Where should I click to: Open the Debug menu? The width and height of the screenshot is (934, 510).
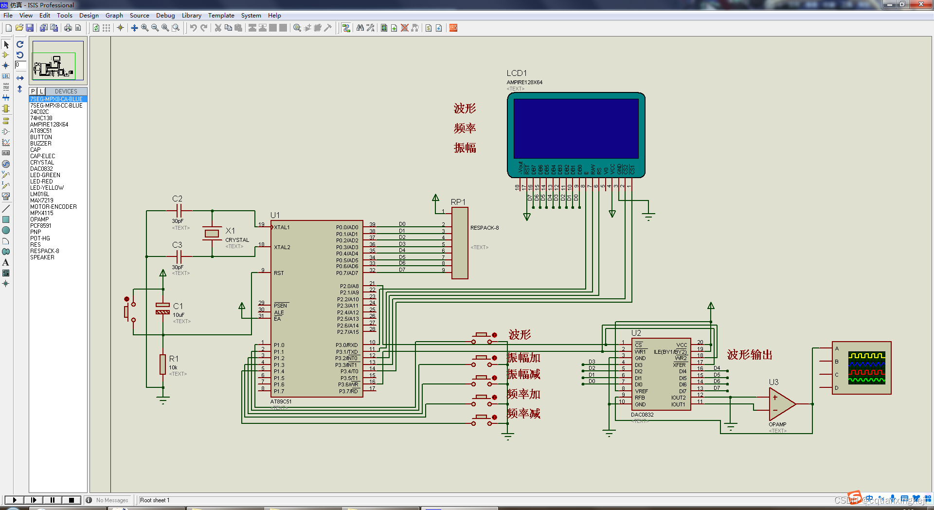coord(165,16)
